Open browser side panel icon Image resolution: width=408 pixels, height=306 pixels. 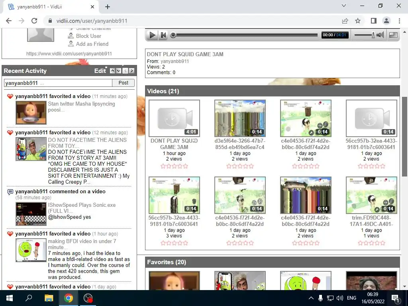pyautogui.click(x=374, y=21)
